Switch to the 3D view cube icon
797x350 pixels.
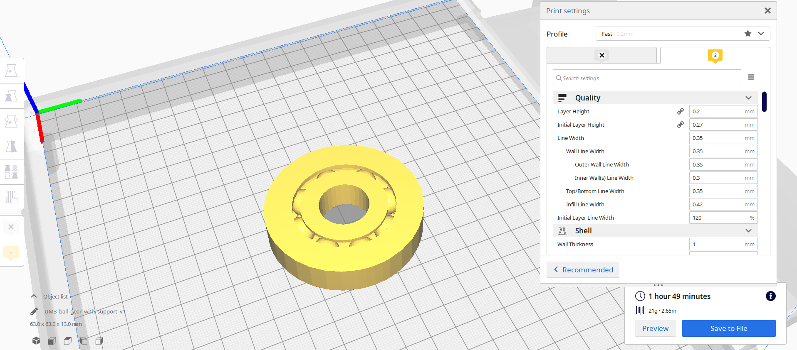click(36, 341)
